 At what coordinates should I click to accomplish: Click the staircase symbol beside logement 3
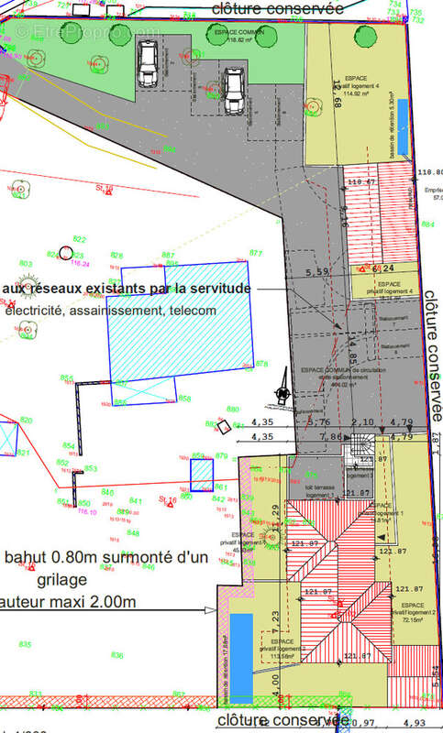[x=362, y=444]
